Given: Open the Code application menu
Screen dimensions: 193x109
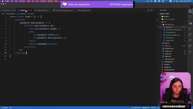Looking at the screenshot, I should point(7,1).
